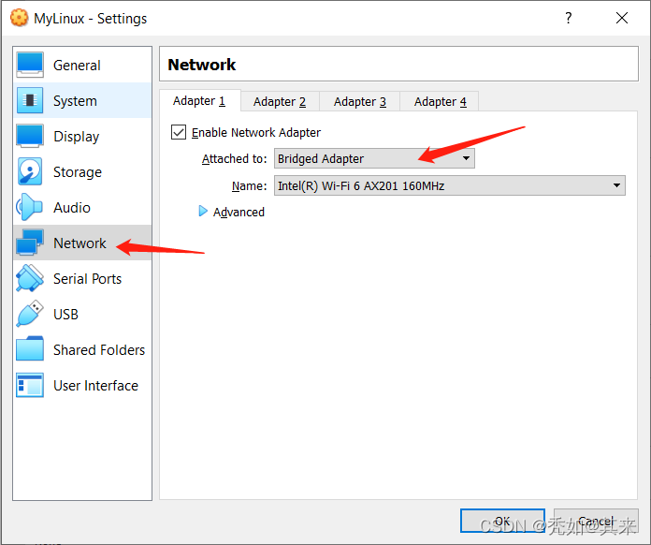Image resolution: width=651 pixels, height=545 pixels.
Task: Click the Network monitors icon
Action: pyautogui.click(x=30, y=243)
